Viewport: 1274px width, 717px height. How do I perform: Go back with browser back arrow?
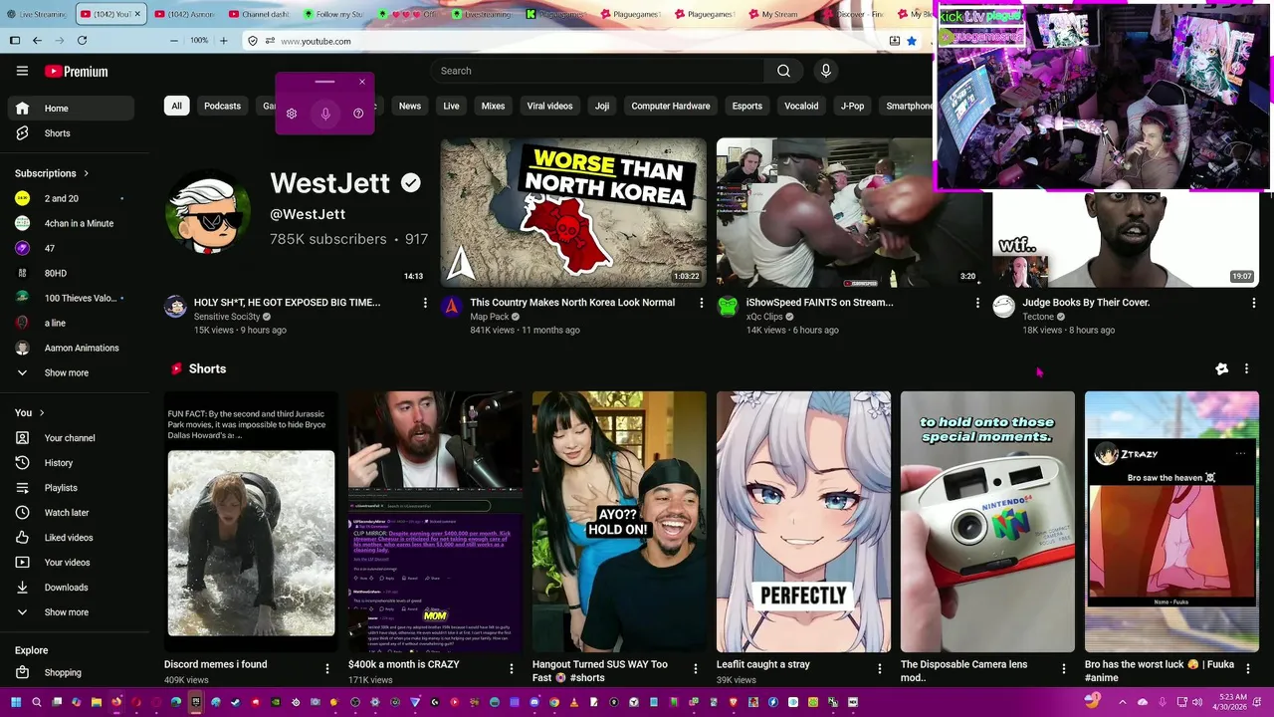(37, 41)
